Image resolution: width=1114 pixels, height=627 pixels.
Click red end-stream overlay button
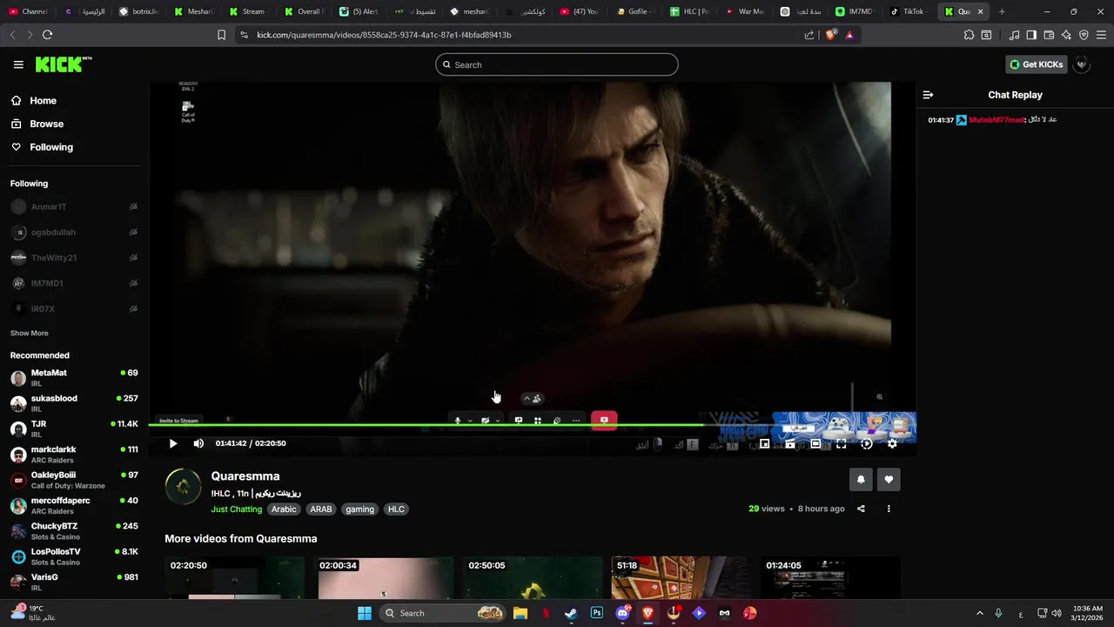click(x=604, y=420)
